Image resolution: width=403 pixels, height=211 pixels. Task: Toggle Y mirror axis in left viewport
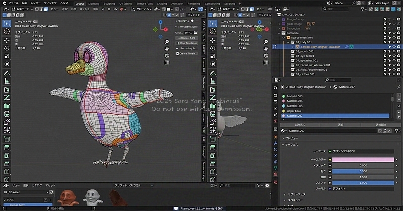(173, 15)
